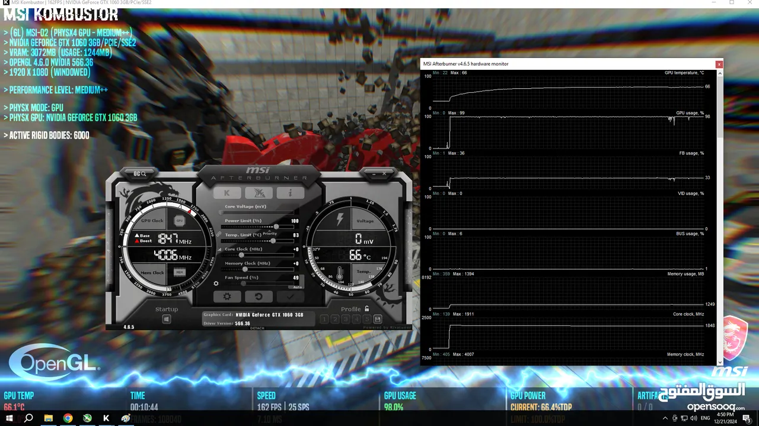Viewport: 759px width, 426px height.
Task: Apply settings with the checkmark button
Action: (290, 296)
